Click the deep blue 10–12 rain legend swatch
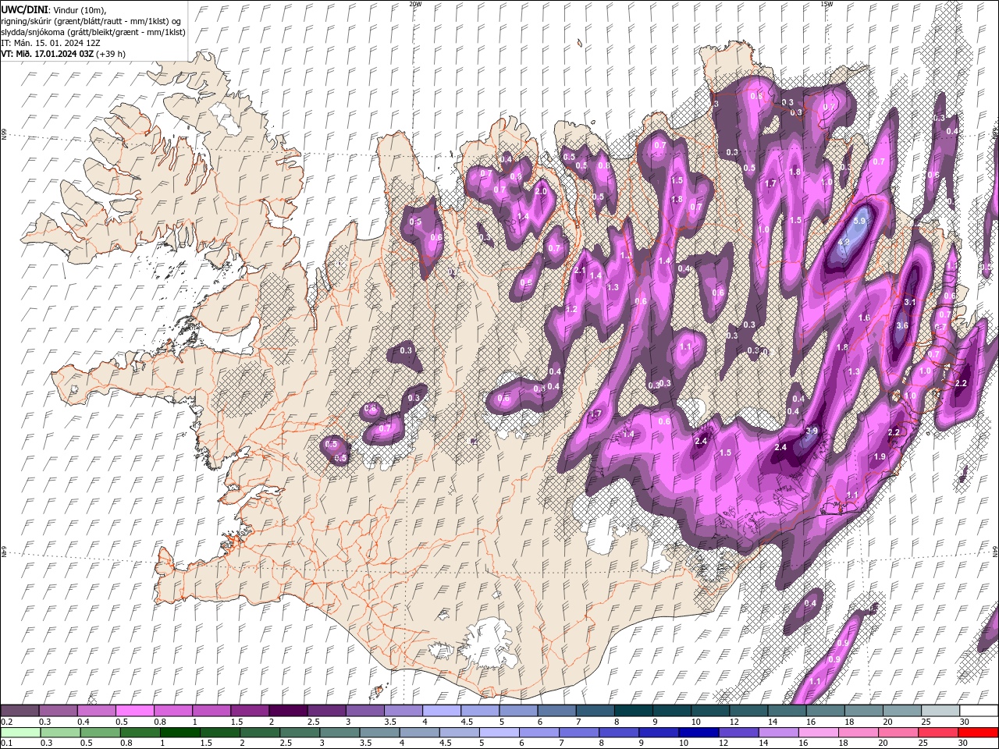Screen dimensions: 999x749 coord(699,733)
